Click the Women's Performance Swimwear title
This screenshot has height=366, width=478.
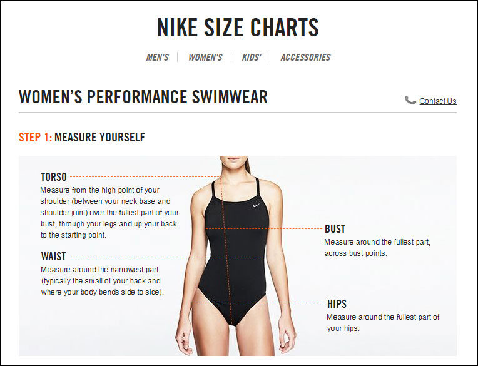(x=143, y=97)
